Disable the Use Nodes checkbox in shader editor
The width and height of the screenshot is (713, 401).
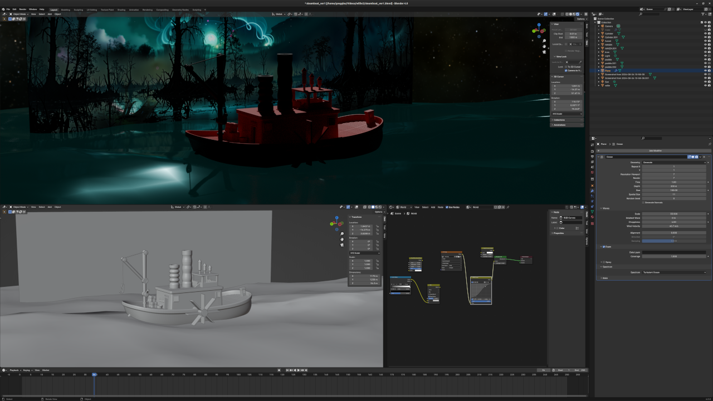tap(447, 207)
